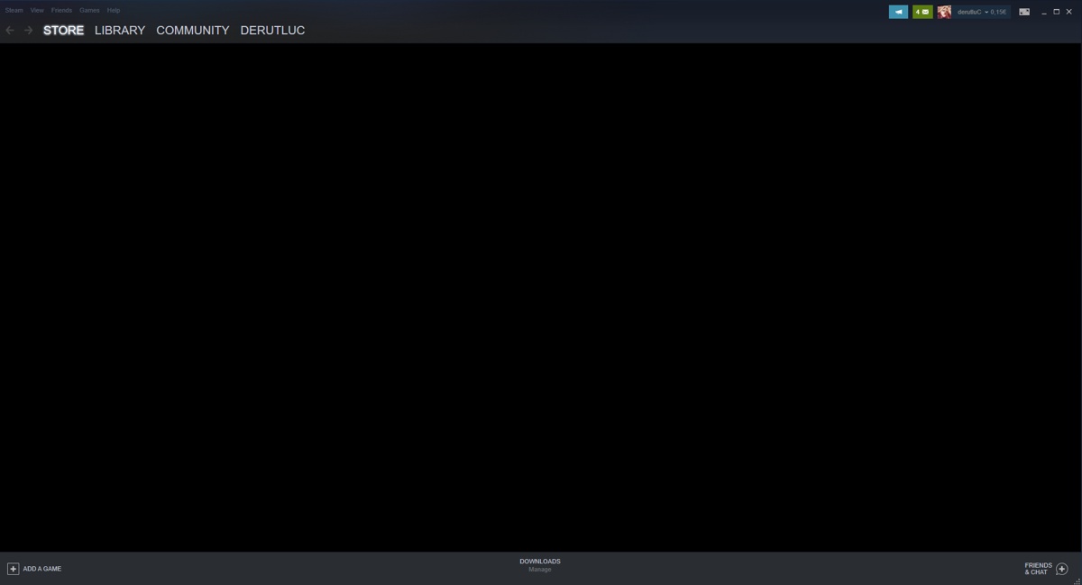Viewport: 1082px width, 585px height.
Task: Click the back navigation arrow
Action: tap(10, 30)
